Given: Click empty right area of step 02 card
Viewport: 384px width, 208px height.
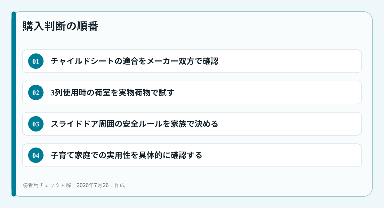Looking at the screenshot, I should point(269,92).
